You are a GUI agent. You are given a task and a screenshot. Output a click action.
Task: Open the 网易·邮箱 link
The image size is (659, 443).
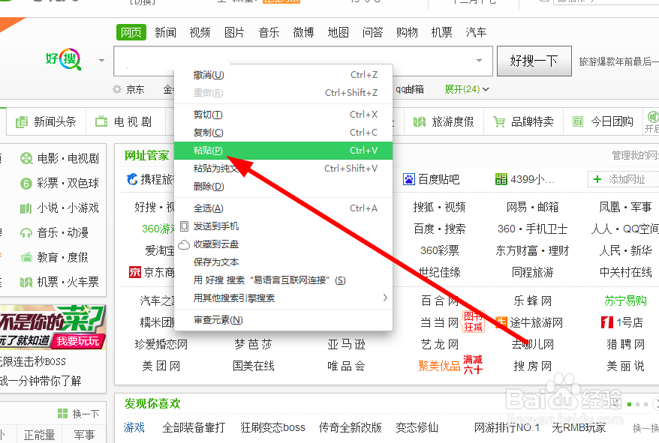pyautogui.click(x=532, y=207)
